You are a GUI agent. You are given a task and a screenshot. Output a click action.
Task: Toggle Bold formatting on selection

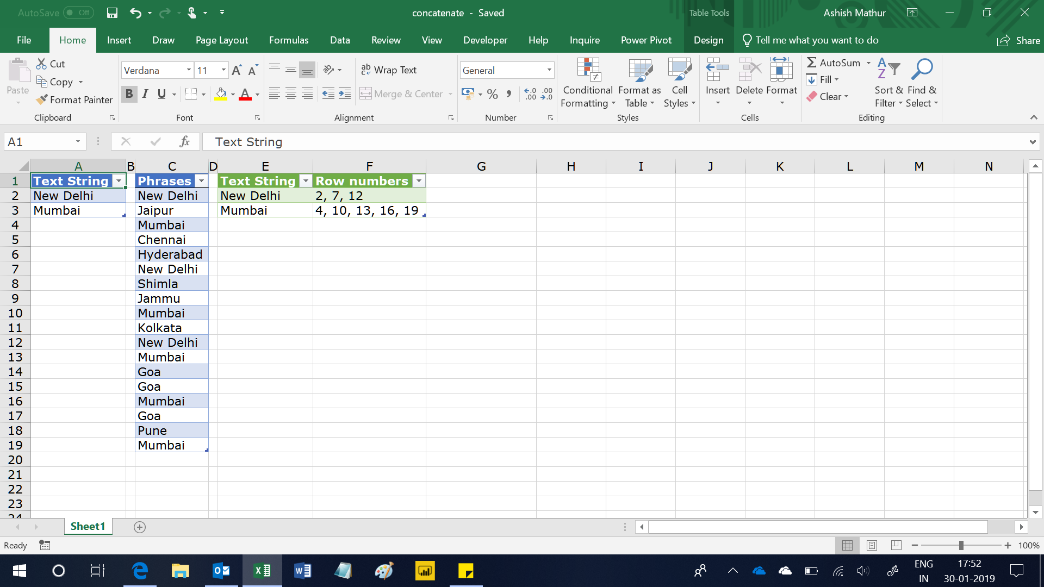pyautogui.click(x=129, y=93)
